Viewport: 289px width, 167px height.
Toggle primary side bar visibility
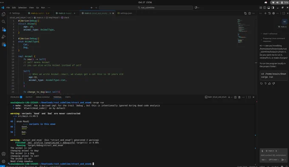pyautogui.click(x=265, y=8)
